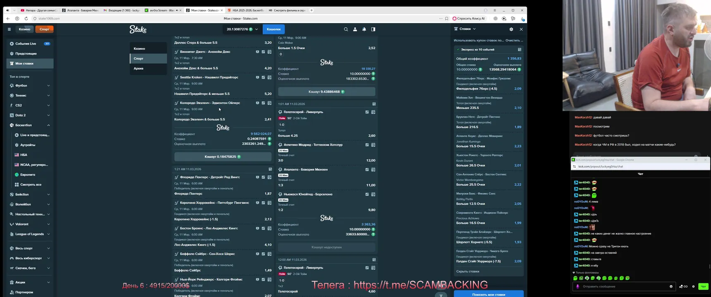The image size is (711, 297).
Task: Open the hamburger menu in the Stake header
Action: 9,29
